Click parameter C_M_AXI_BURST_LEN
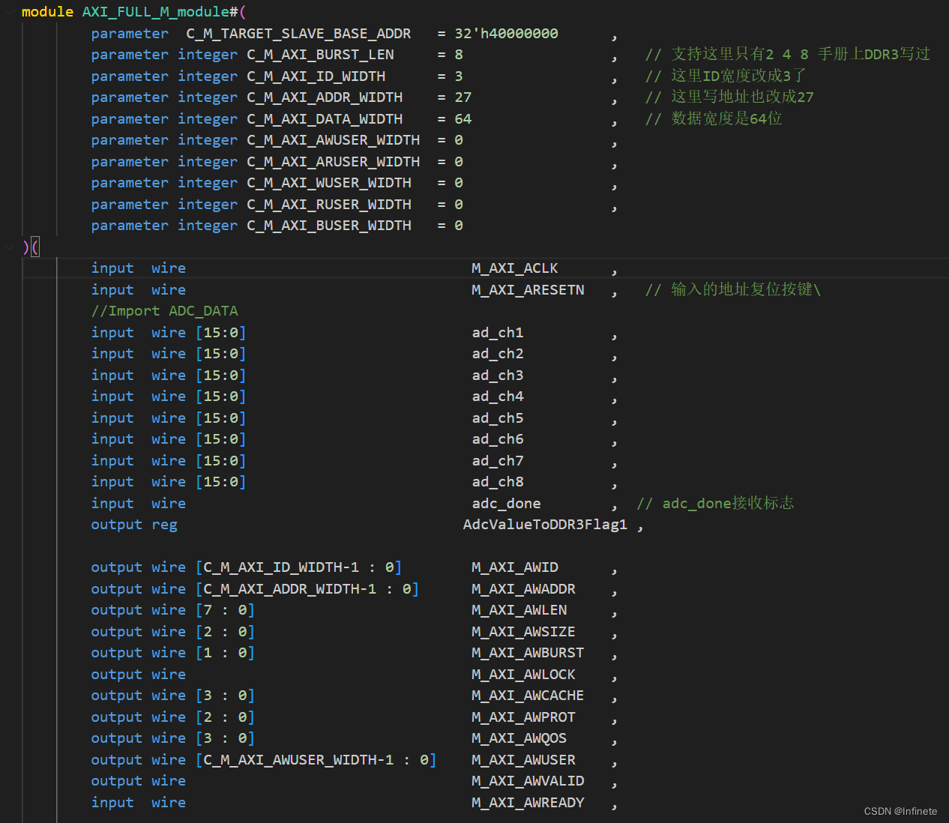 320,54
